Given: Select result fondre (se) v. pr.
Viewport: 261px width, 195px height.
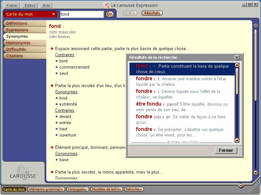Looking at the screenshot, I should pos(182,119).
